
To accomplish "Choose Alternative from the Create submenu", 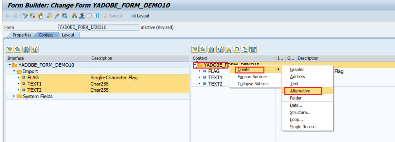I will click(300, 91).
